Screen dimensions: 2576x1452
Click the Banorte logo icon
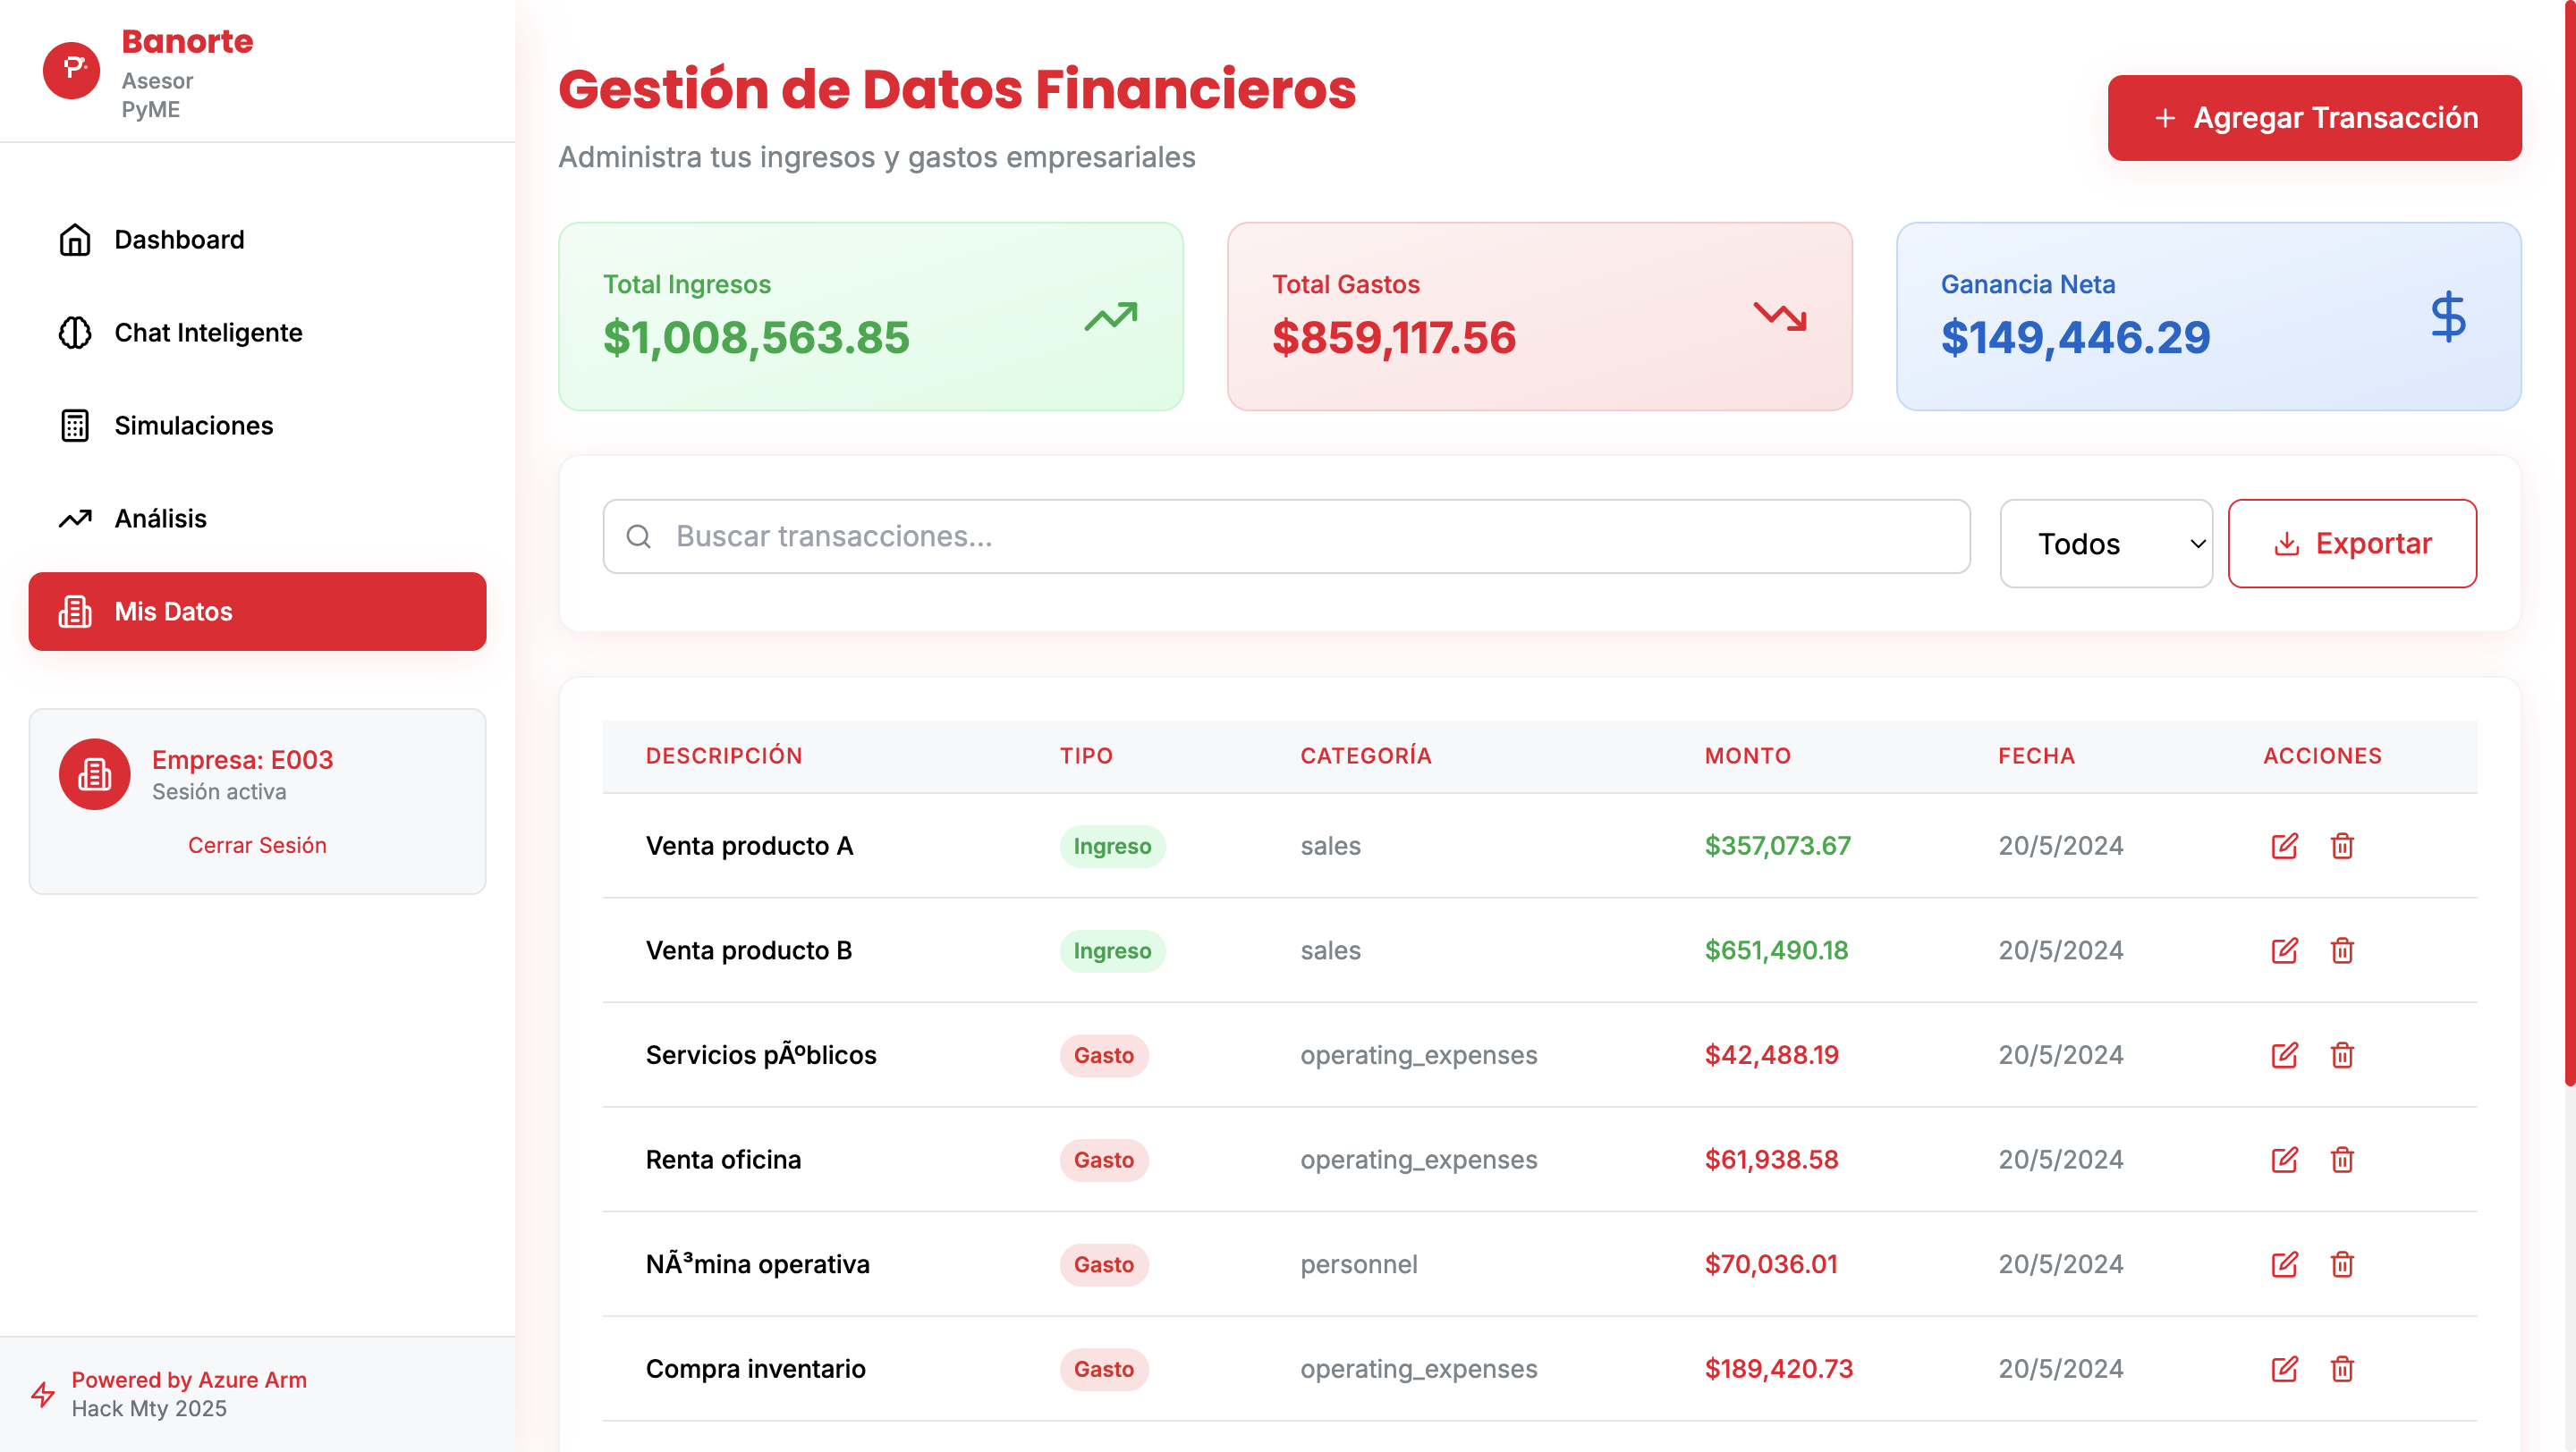coord(72,70)
